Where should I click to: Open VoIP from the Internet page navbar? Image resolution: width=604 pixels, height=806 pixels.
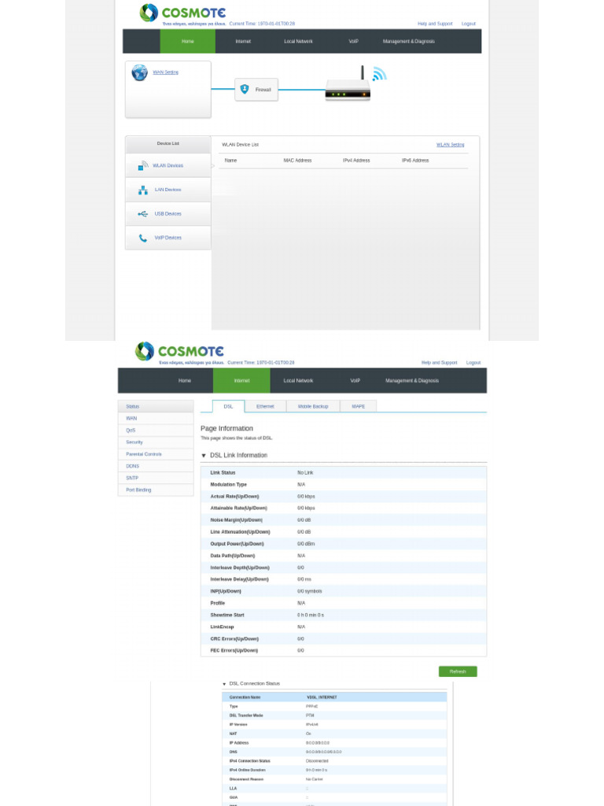(x=355, y=381)
